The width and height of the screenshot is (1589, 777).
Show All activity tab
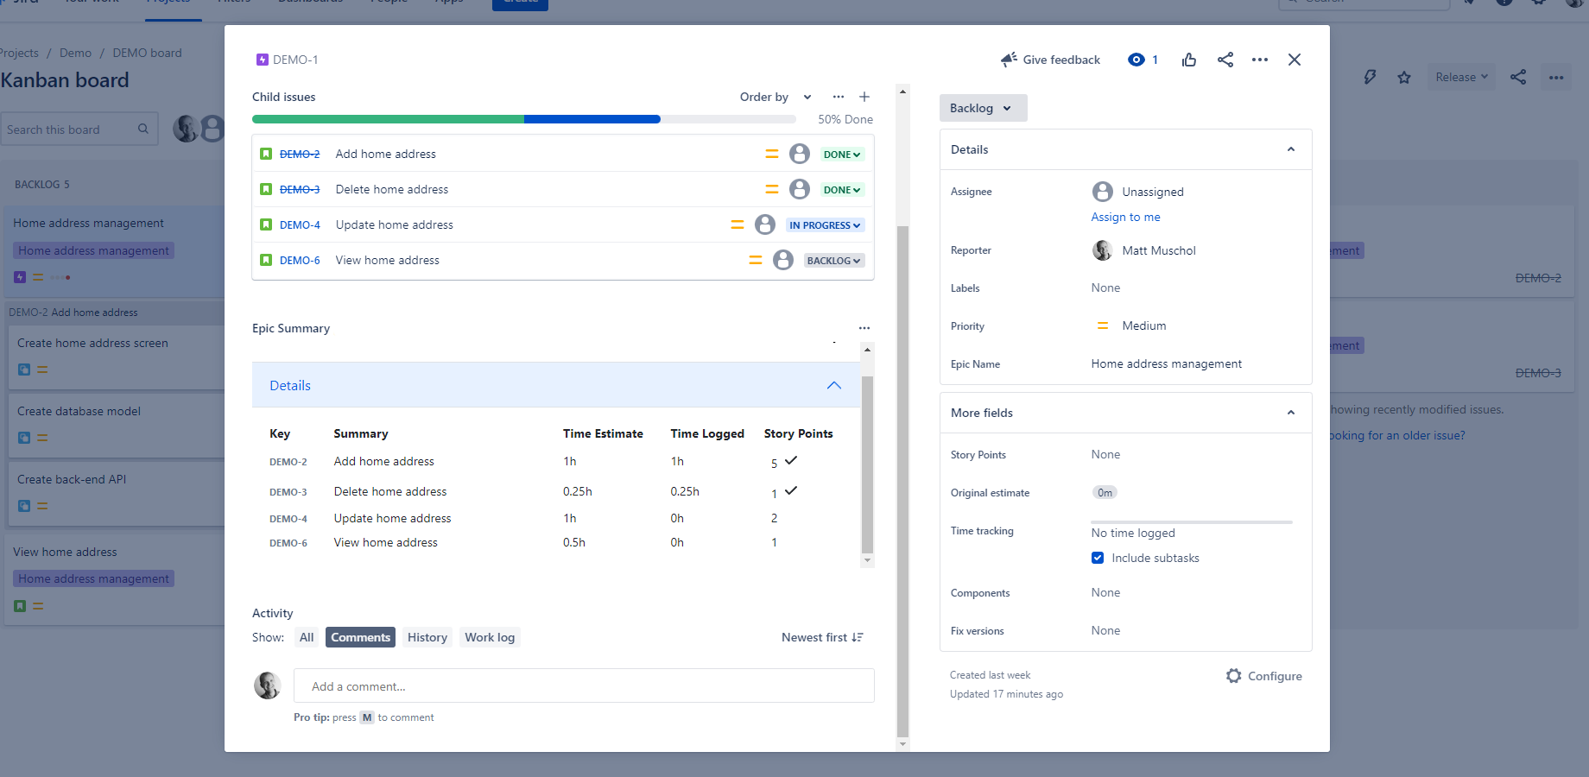pyautogui.click(x=307, y=637)
